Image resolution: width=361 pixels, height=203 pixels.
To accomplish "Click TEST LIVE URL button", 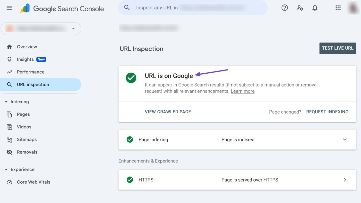I will click(338, 48).
